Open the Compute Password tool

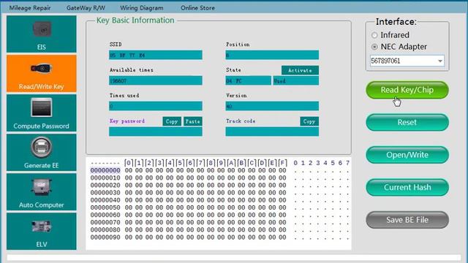42,113
